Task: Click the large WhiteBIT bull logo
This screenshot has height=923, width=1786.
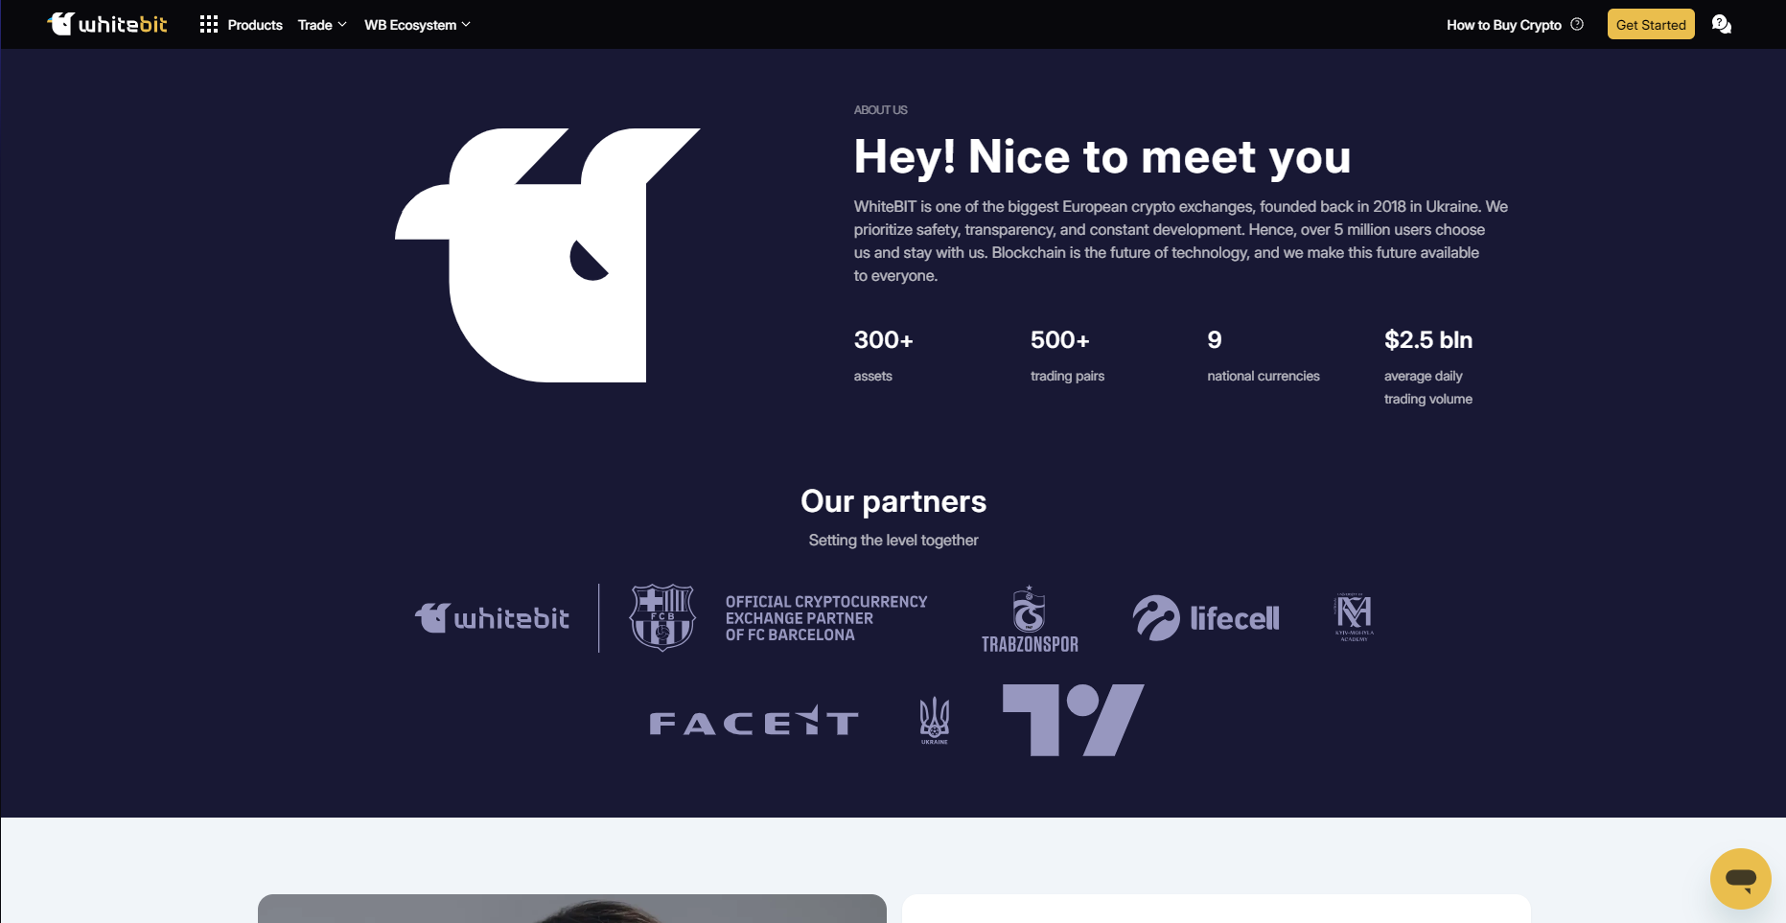Action: (547, 255)
